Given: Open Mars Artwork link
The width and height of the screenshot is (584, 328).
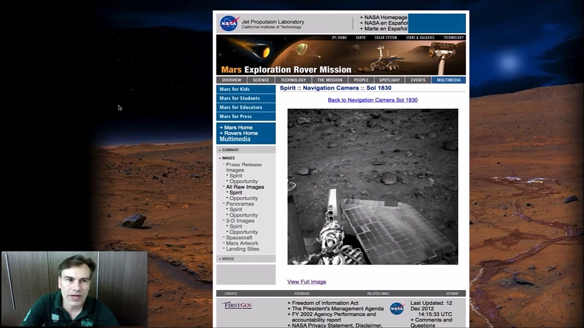Looking at the screenshot, I should (x=242, y=243).
